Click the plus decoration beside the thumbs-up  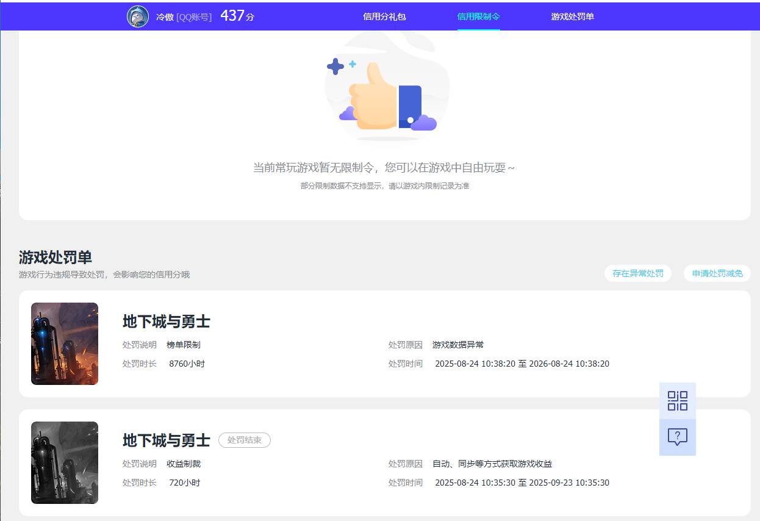tap(336, 67)
